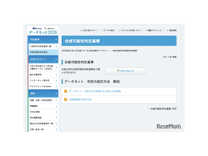This screenshot has height=156, width=208.
Task: Collapse the 判定基準 sidebar section
Action: coord(56,40)
